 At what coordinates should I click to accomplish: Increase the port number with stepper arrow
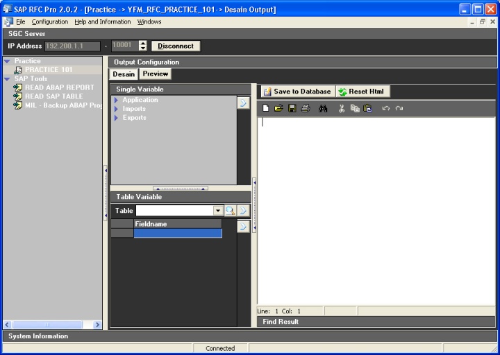click(143, 43)
